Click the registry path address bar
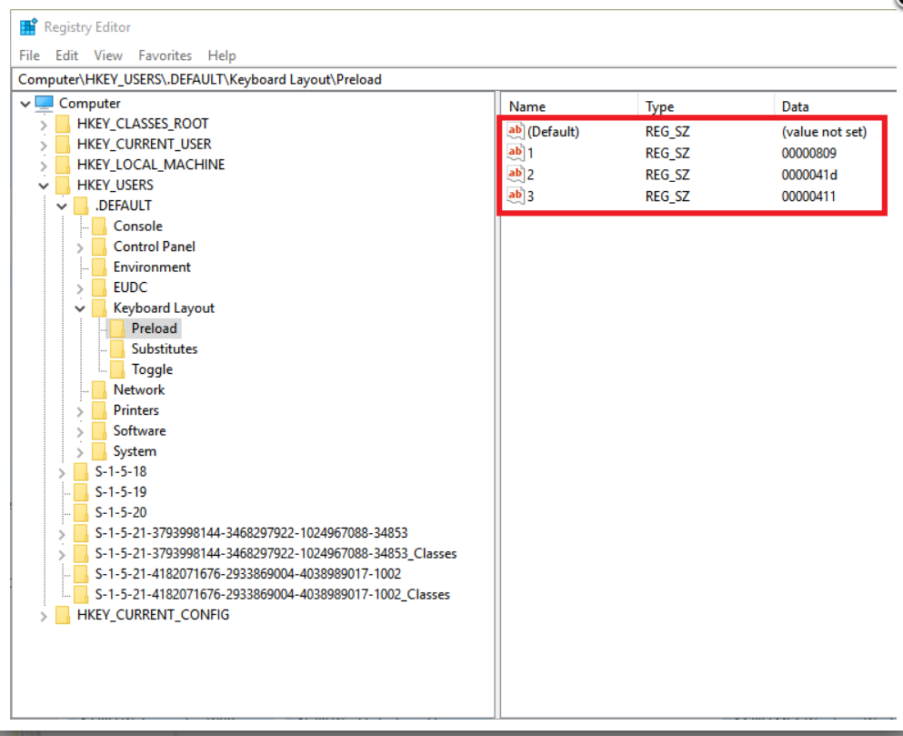Image resolution: width=903 pixels, height=736 pixels. tap(455, 79)
